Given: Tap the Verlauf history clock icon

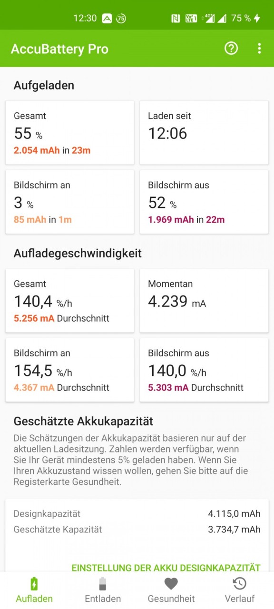Looking at the screenshot, I should (240, 584).
